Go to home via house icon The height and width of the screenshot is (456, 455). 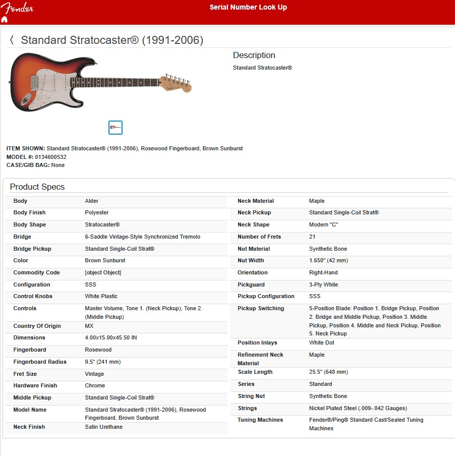[4, 20]
